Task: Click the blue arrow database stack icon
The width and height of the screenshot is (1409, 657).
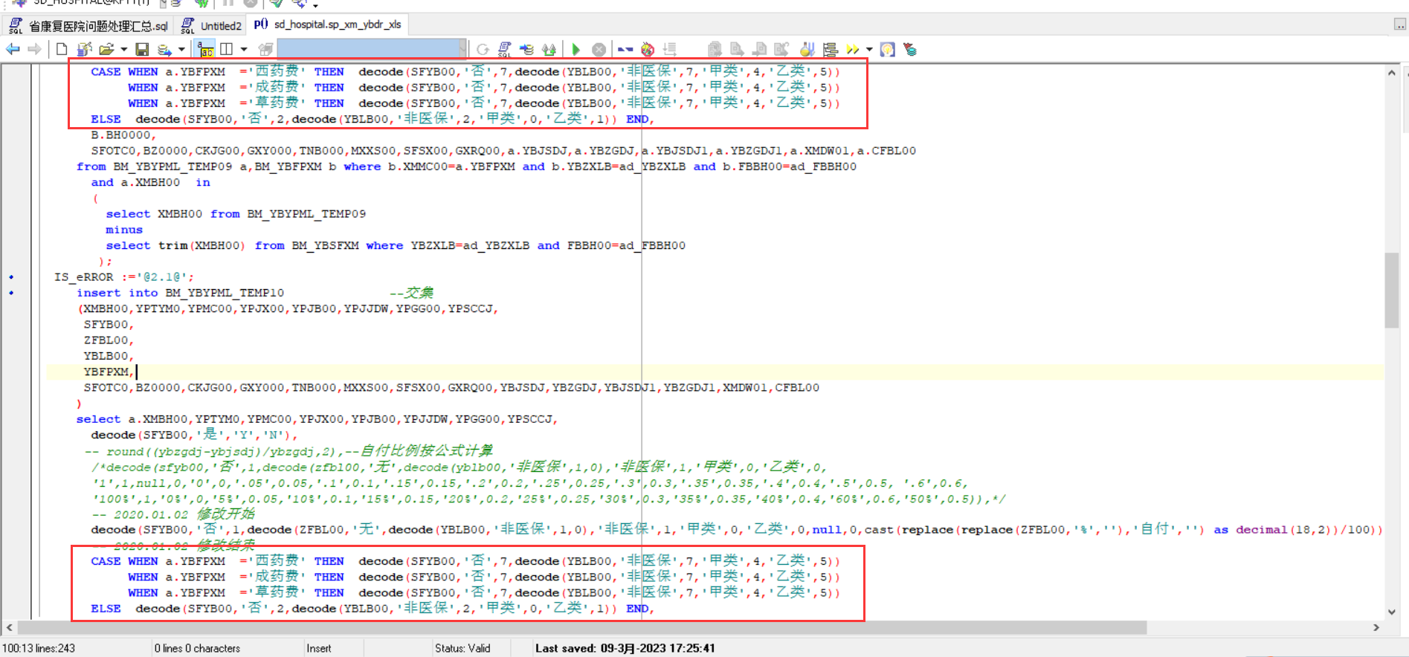Action: 527,49
